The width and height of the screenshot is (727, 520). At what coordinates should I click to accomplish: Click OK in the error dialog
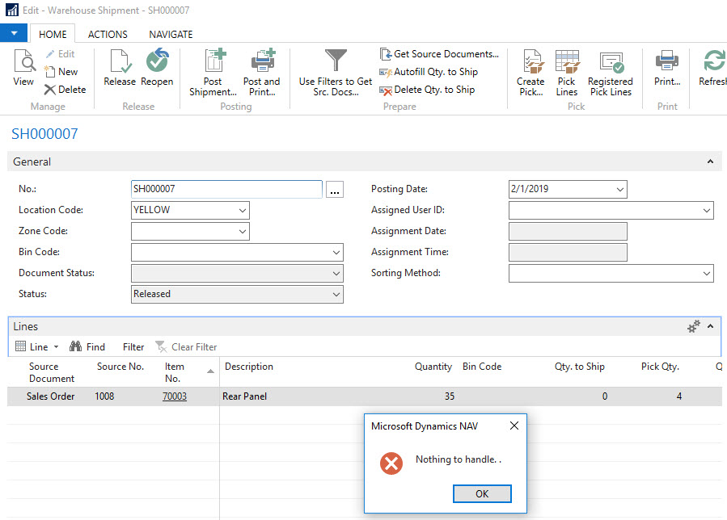[x=482, y=493]
